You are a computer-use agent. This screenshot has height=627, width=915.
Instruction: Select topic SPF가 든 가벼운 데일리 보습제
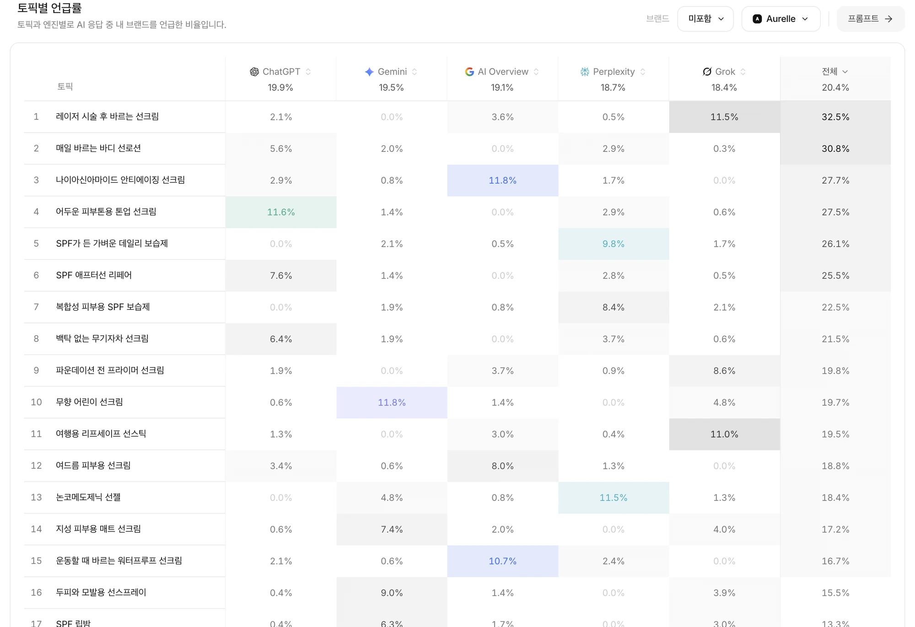pyautogui.click(x=112, y=243)
